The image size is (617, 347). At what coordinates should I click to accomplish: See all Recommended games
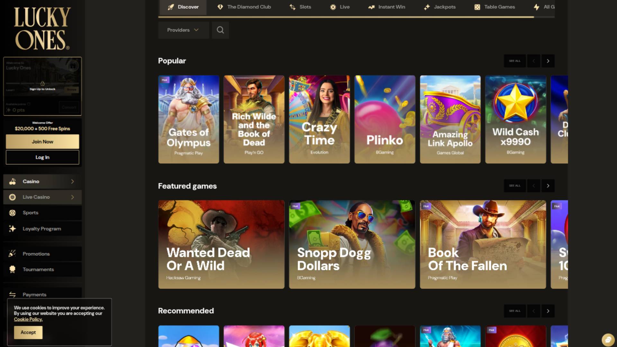coord(514,311)
